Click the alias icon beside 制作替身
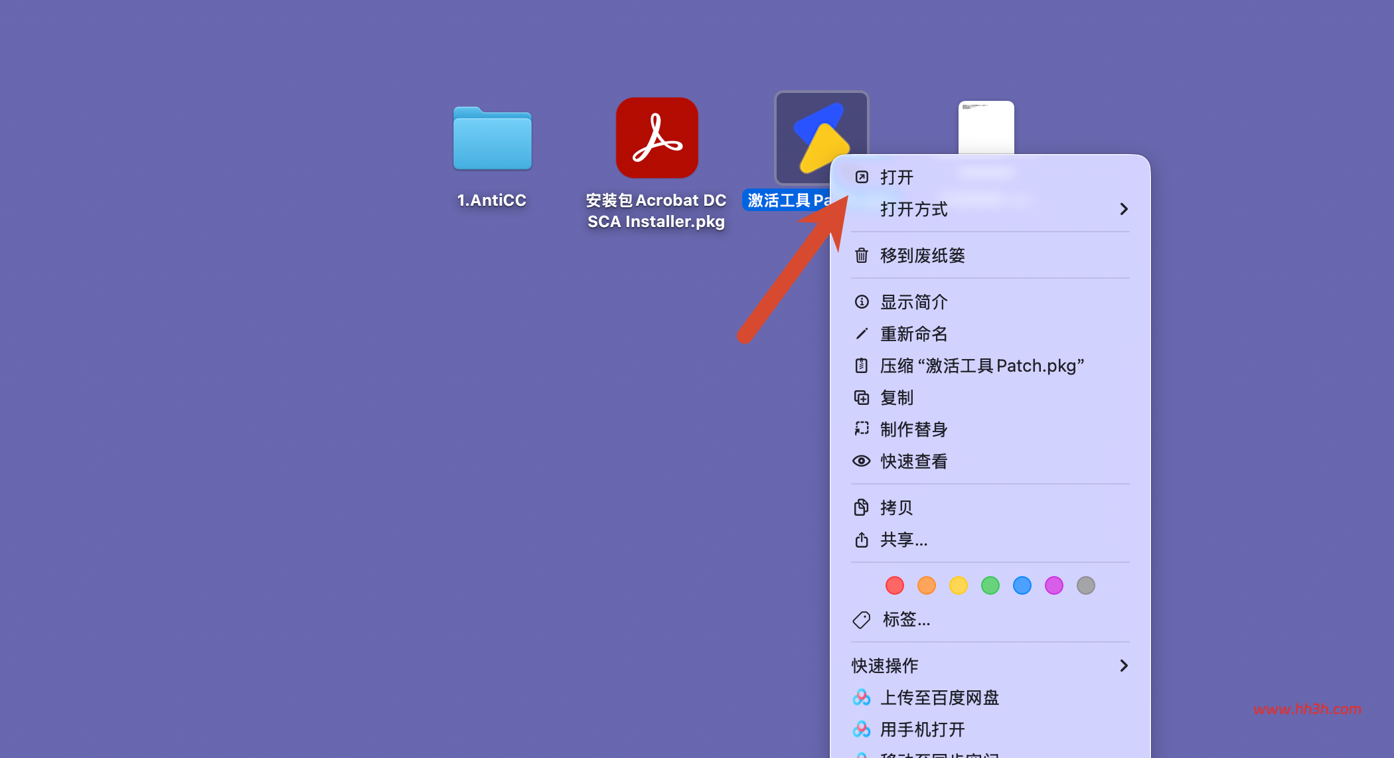Image resolution: width=1394 pixels, height=758 pixels. coord(862,429)
